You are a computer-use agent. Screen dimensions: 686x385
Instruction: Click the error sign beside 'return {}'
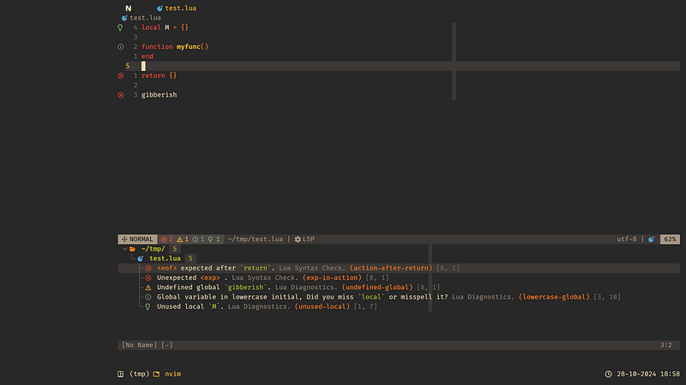(121, 75)
